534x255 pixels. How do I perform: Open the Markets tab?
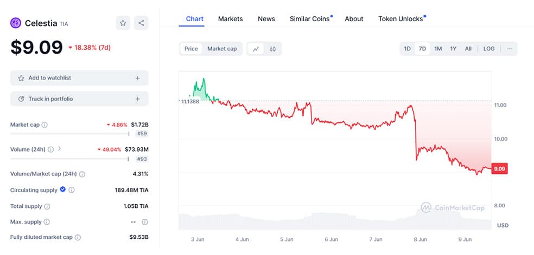231,19
